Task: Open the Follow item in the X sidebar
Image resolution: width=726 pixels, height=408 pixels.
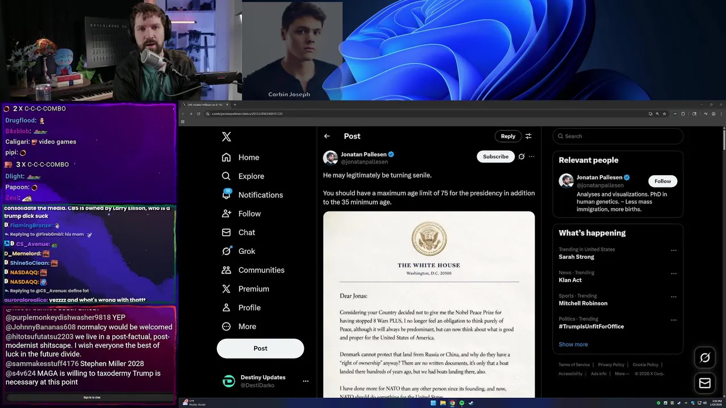Action: tap(241, 214)
